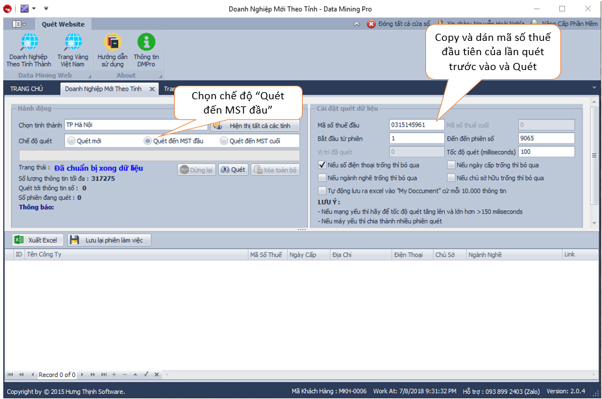Screen dimensions: 602x399
Task: Collapse the ribbon with up chevron
Action: tap(356, 24)
